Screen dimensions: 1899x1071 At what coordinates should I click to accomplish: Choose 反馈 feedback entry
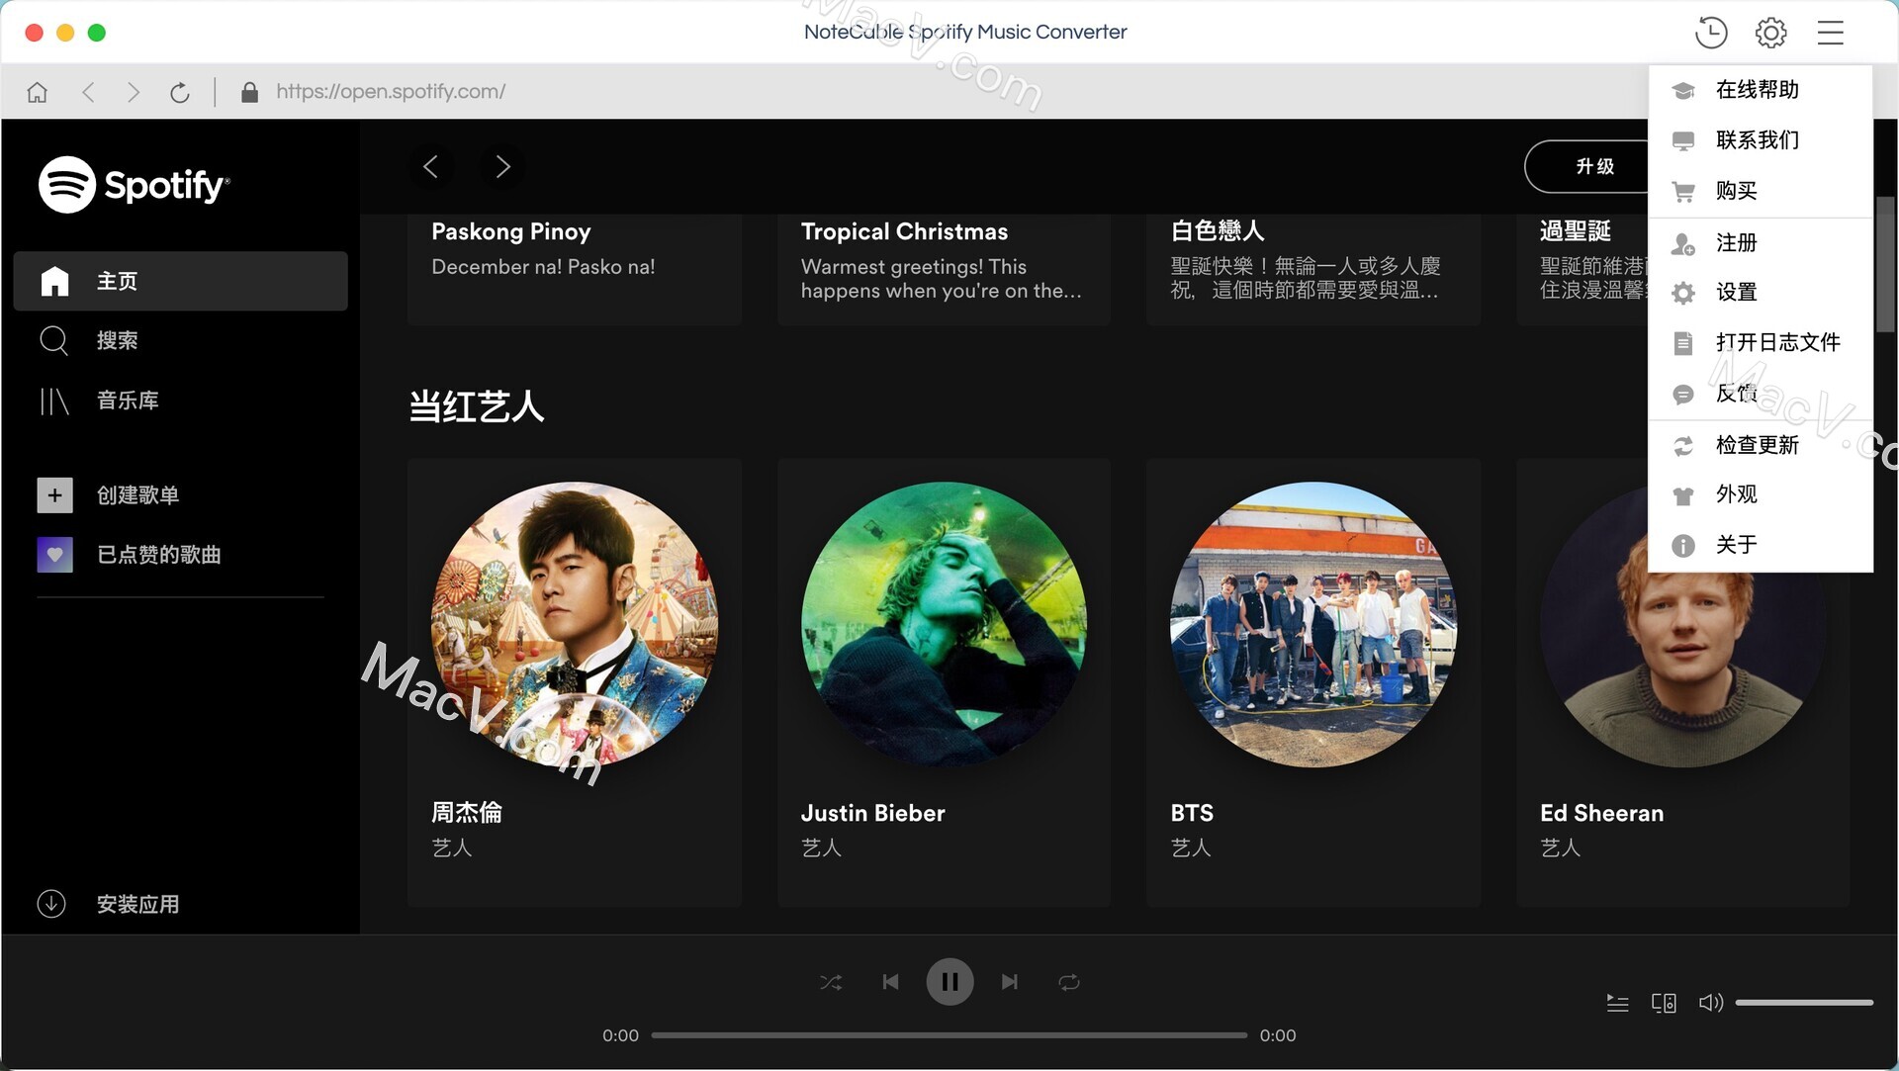[x=1761, y=394]
